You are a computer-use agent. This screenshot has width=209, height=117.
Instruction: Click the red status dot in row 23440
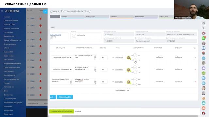40,53
